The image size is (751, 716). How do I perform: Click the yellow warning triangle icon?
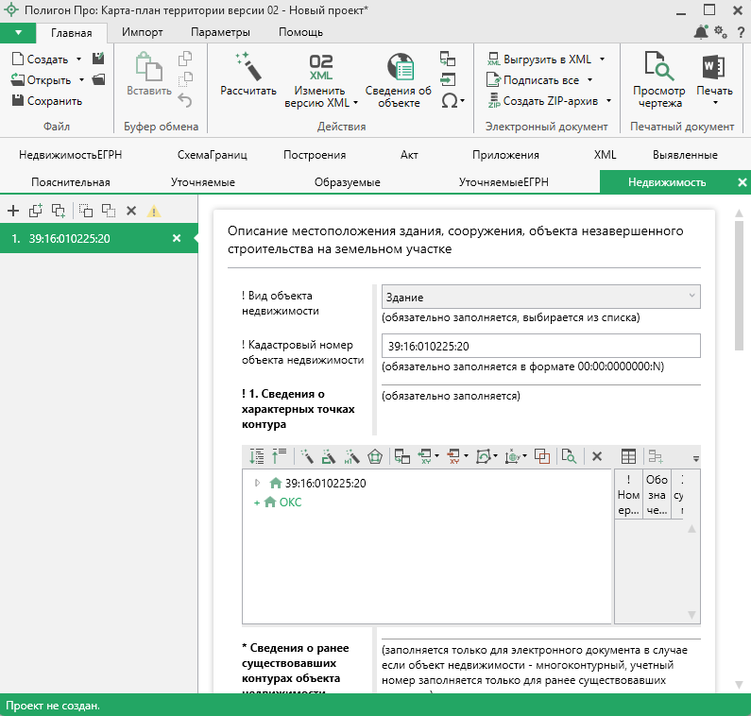click(154, 211)
